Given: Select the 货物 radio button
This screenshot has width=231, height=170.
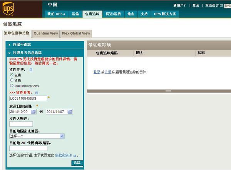Looking at the screenshot, I should (x=12, y=80).
